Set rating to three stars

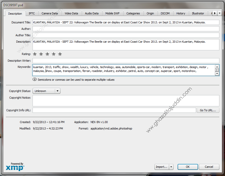pos(47,54)
